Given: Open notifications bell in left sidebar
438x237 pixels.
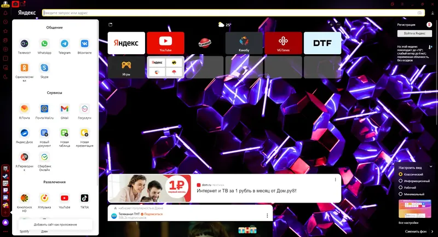Looking at the screenshot, I should coord(5,13).
